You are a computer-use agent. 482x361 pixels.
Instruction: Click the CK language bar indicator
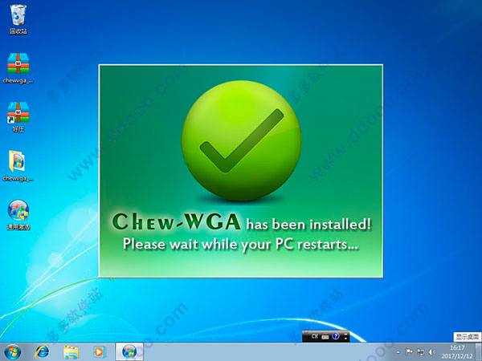click(314, 336)
